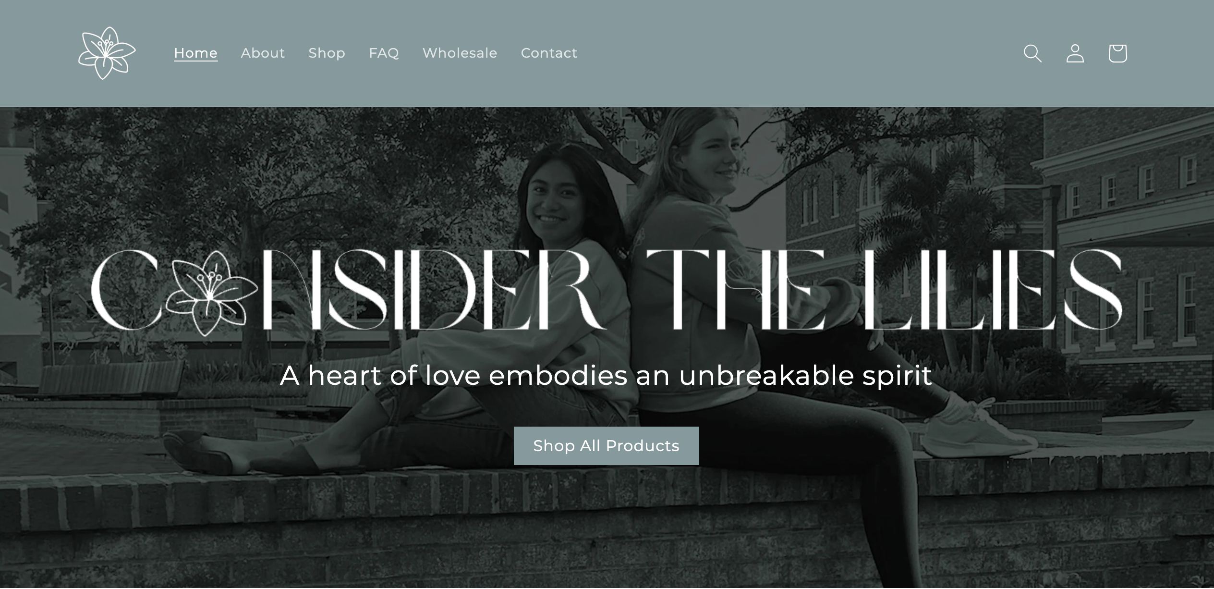1214x589 pixels.
Task: Click the lily flower logo in header
Action: click(x=107, y=53)
